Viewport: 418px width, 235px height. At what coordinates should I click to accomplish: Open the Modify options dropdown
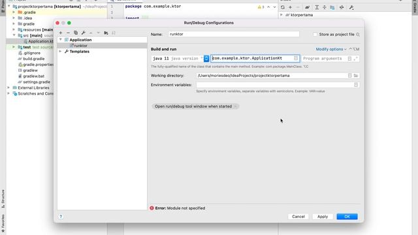click(331, 50)
